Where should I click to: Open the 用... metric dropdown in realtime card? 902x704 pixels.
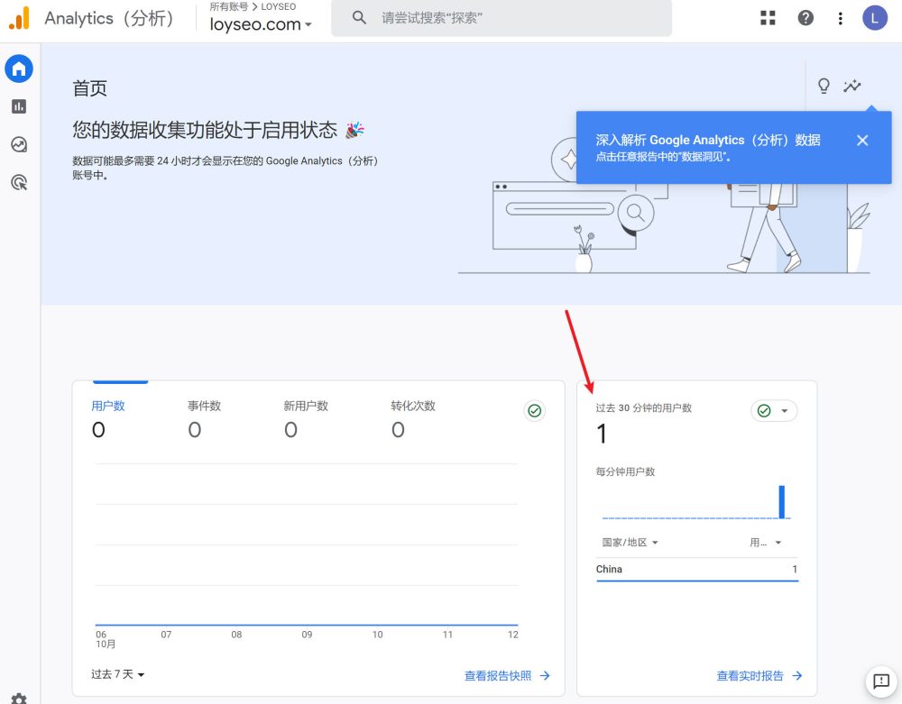pyautogui.click(x=765, y=542)
